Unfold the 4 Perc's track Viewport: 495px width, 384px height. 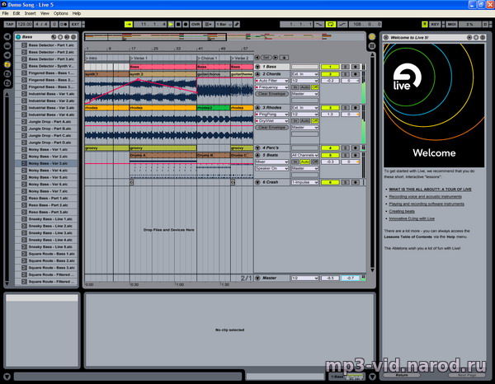click(257, 148)
